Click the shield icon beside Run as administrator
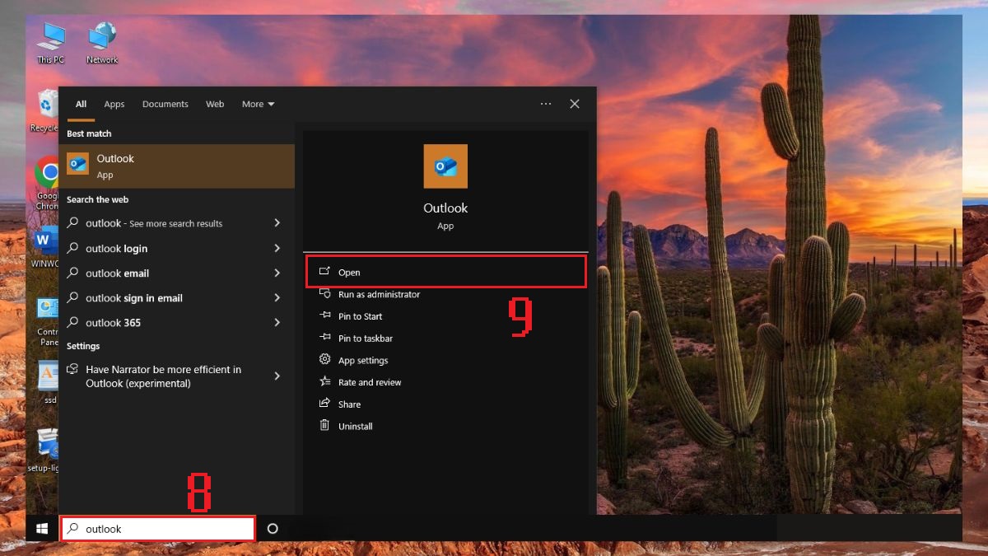Viewport: 988px width, 556px height. pos(324,294)
